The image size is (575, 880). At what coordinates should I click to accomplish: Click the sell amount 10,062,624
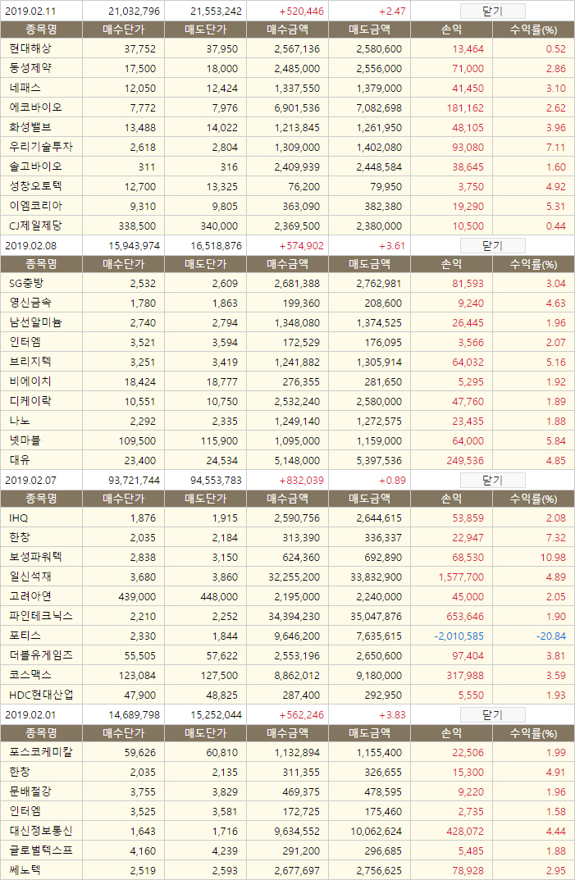tap(376, 832)
